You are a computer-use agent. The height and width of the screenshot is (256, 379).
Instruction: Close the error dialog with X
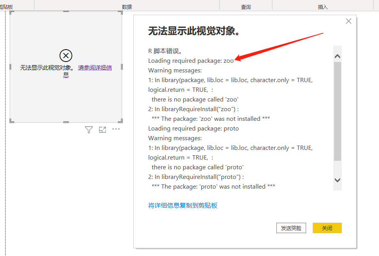348,21
